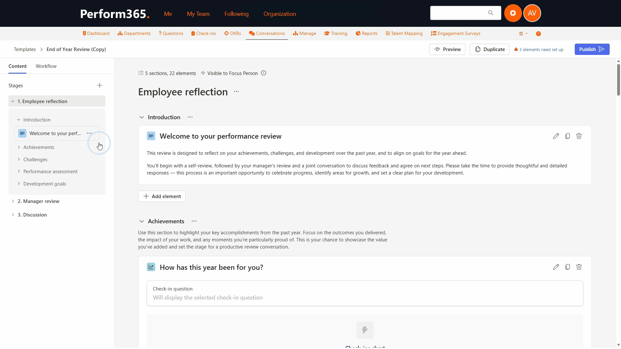Viewport: 621px width, 349px height.
Task: Open sidebar options for Welcome to your perf... item
Action: (x=89, y=133)
